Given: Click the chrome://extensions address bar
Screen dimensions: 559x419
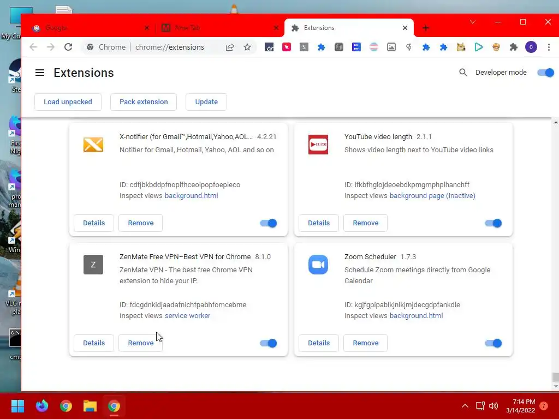Looking at the screenshot, I should coord(170,47).
